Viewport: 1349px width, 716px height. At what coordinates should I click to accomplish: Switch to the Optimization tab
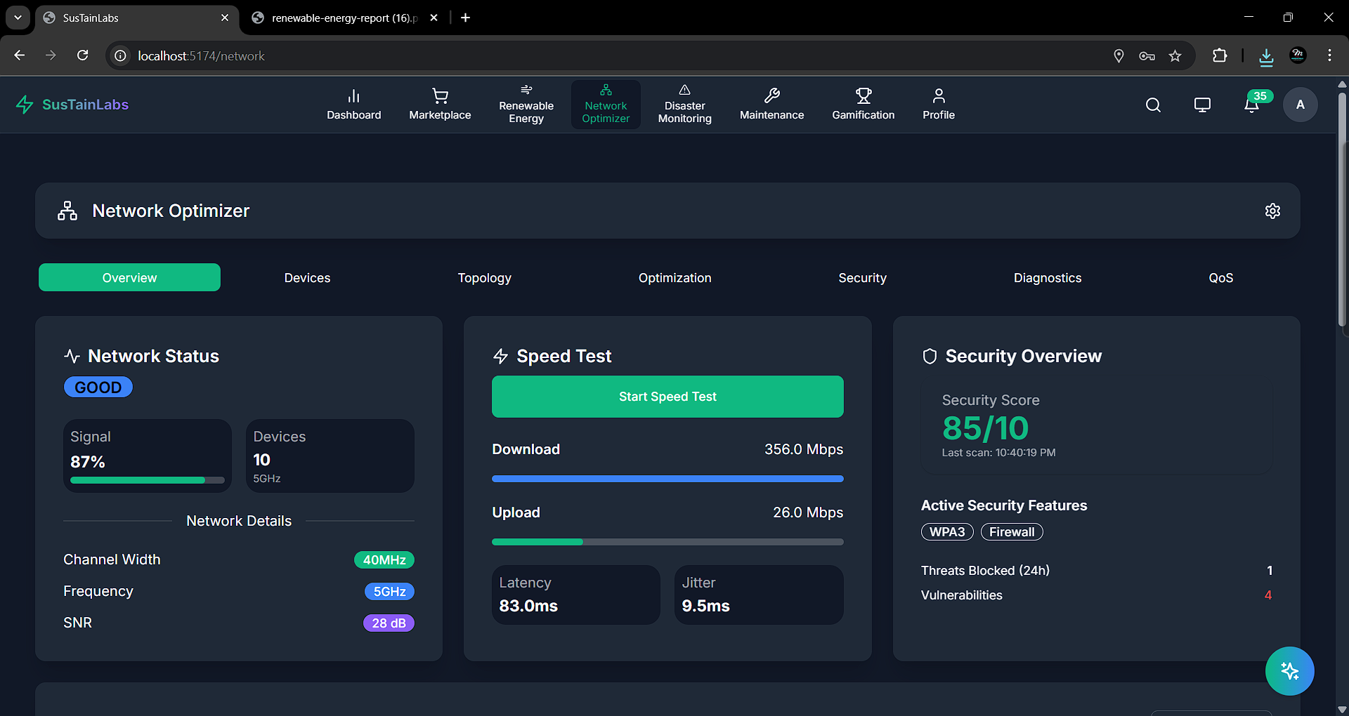674,277
